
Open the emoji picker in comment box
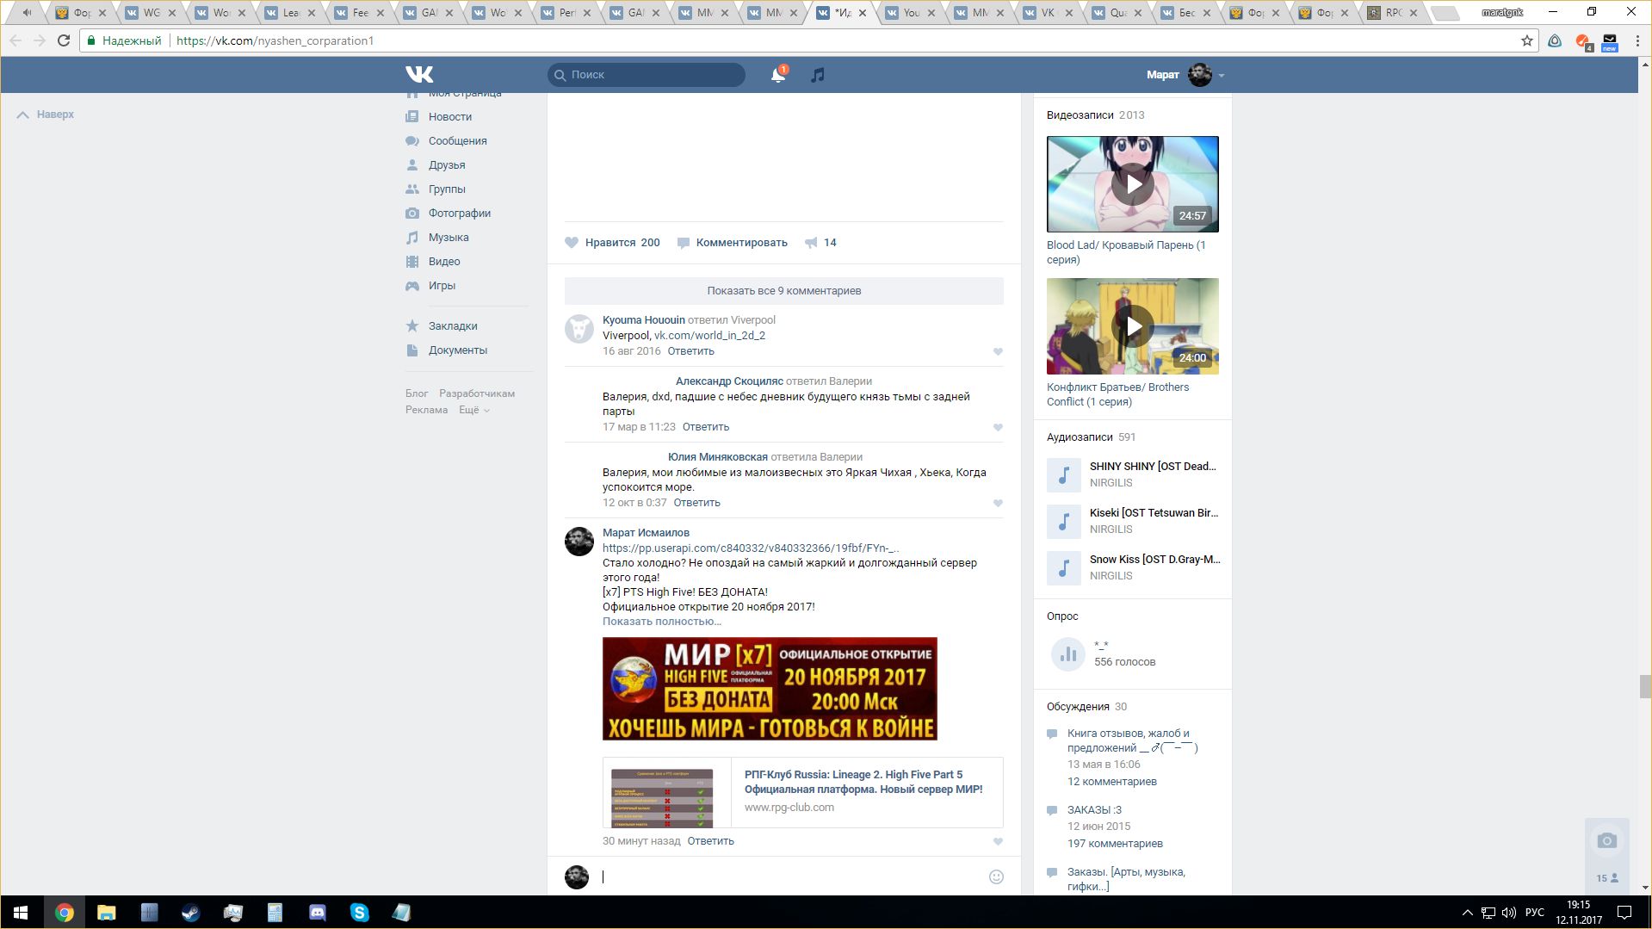[996, 876]
